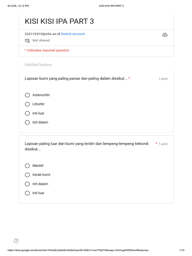
Task: Select Inti dalam in second question
Action: (x=27, y=184)
